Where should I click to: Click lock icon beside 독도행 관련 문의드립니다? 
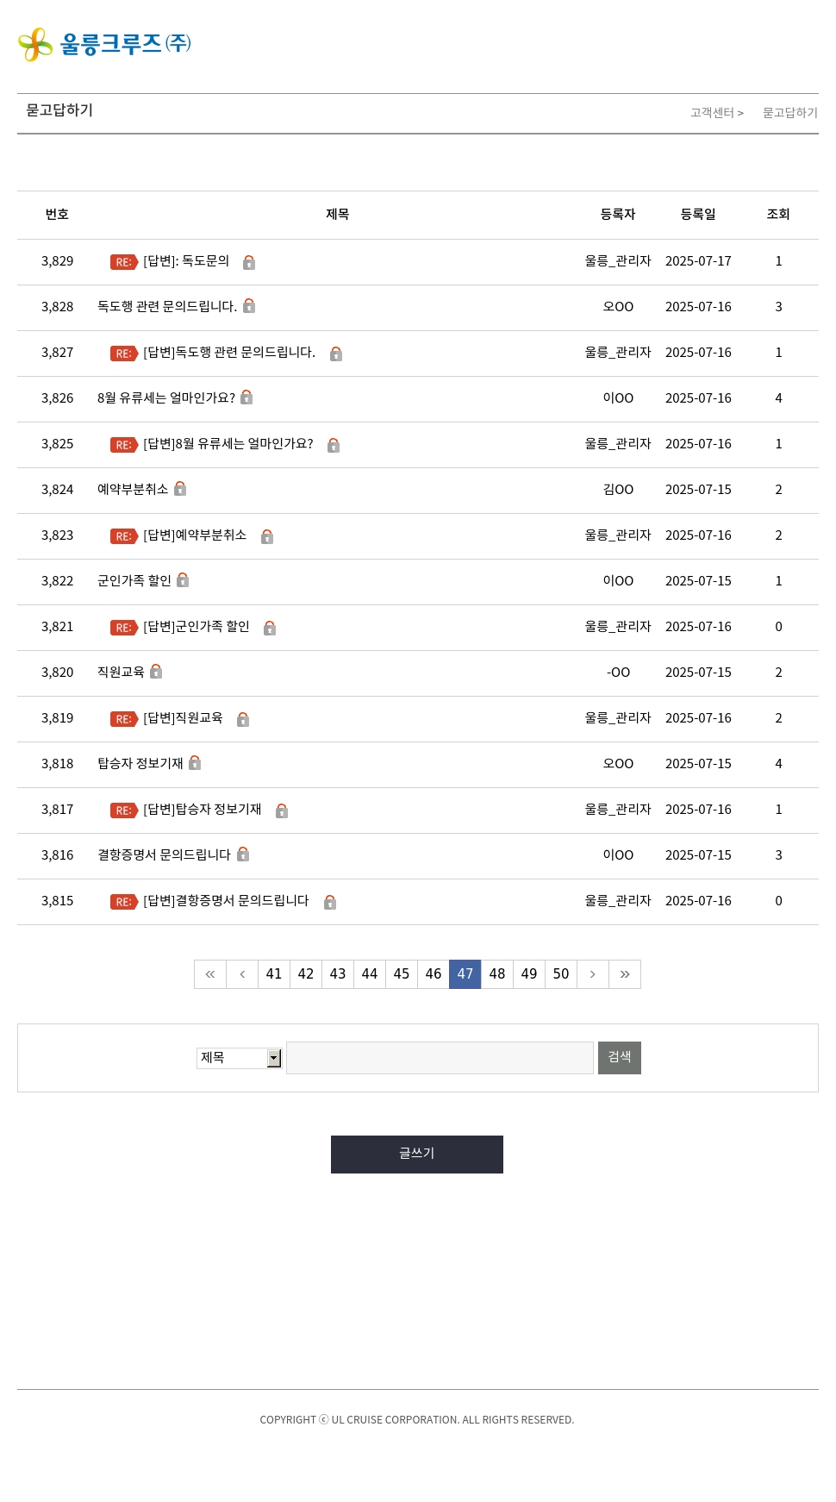coord(249,306)
